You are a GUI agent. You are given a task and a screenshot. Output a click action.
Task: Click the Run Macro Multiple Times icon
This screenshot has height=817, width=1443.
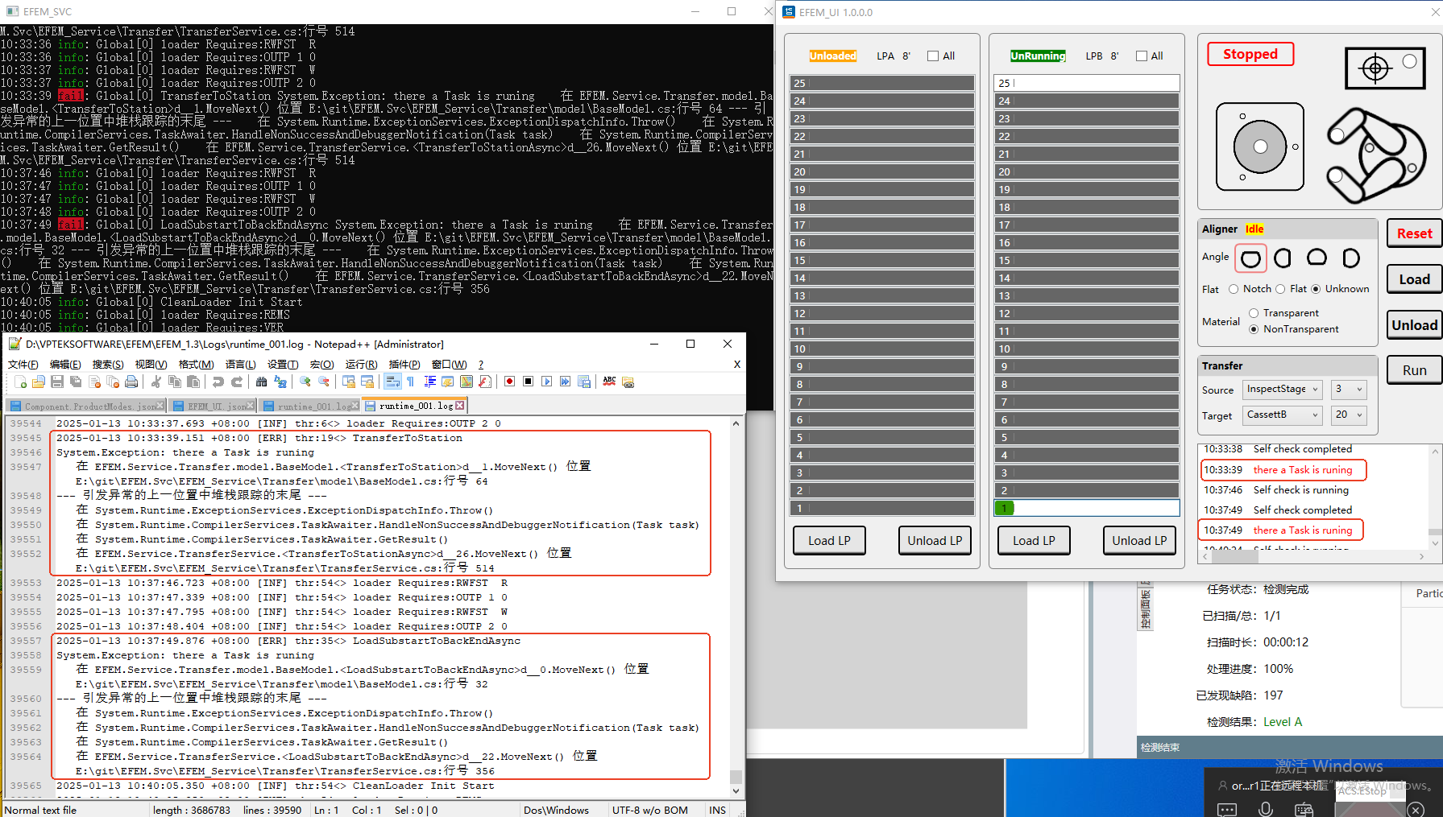(565, 382)
